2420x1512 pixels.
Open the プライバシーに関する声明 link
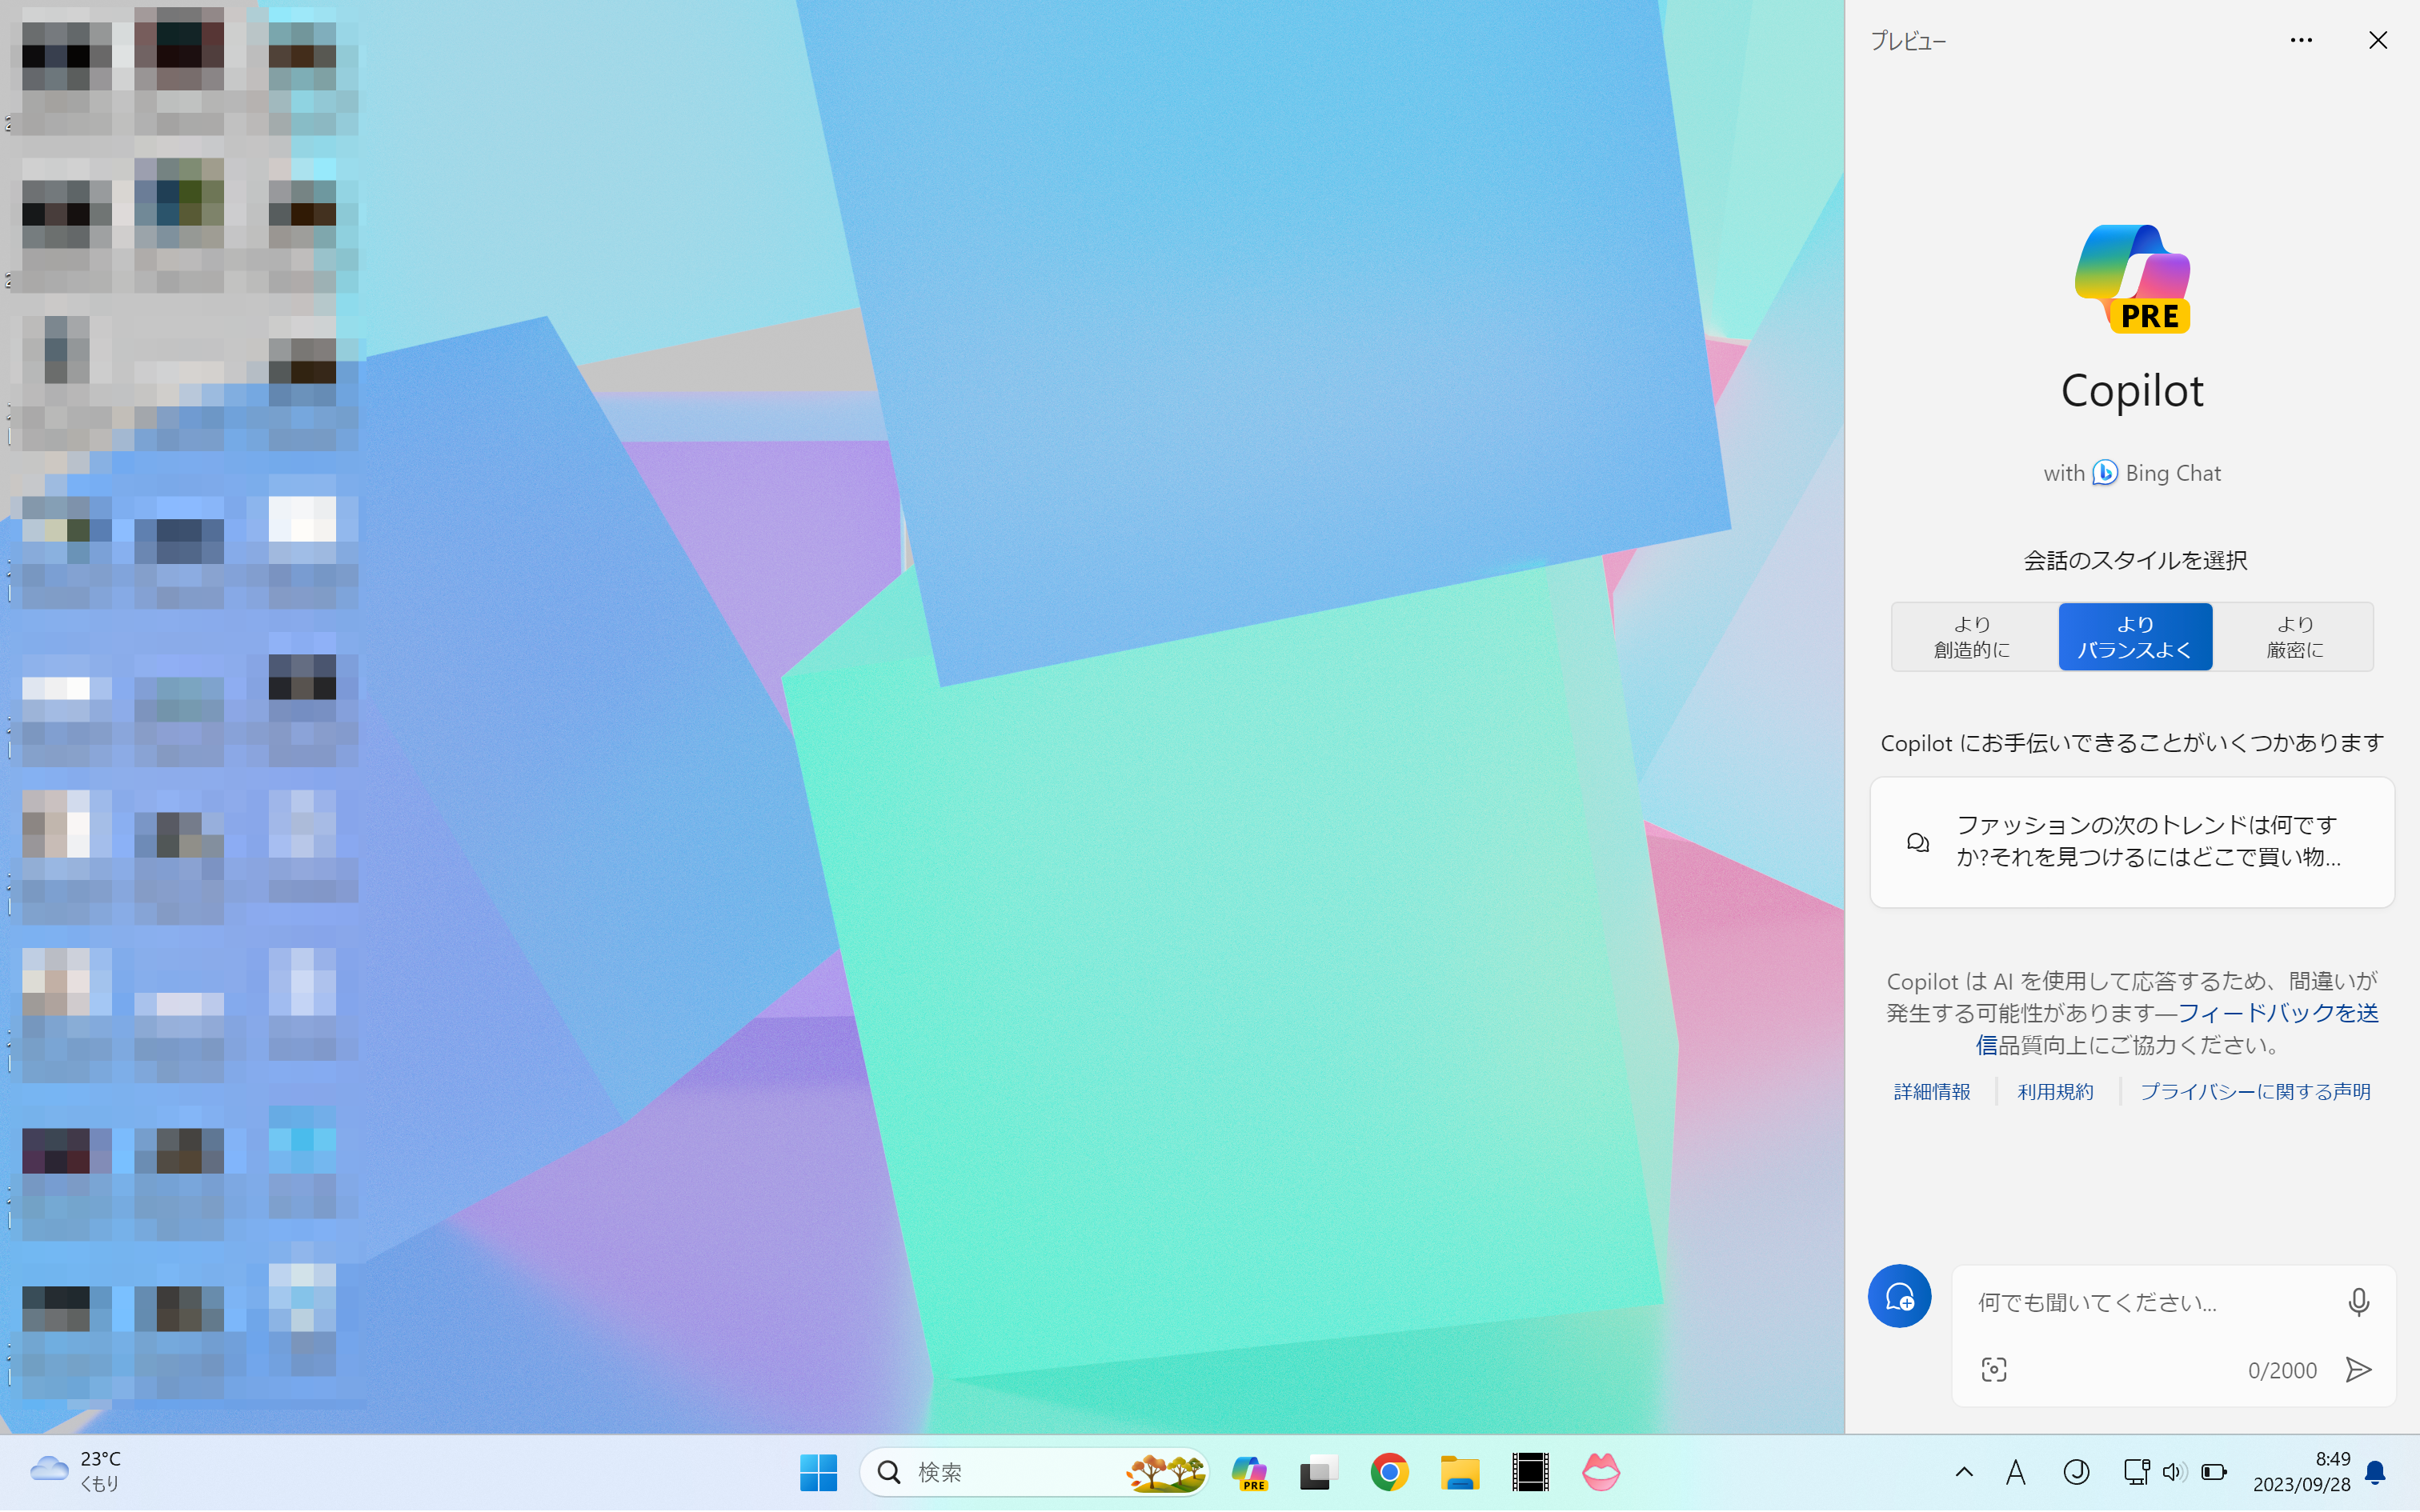coord(2255,1091)
